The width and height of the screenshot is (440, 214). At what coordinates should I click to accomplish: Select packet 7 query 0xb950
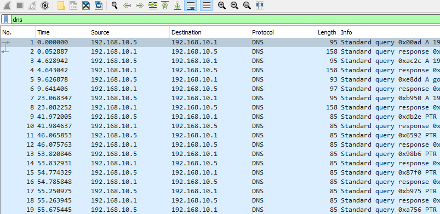[220, 98]
